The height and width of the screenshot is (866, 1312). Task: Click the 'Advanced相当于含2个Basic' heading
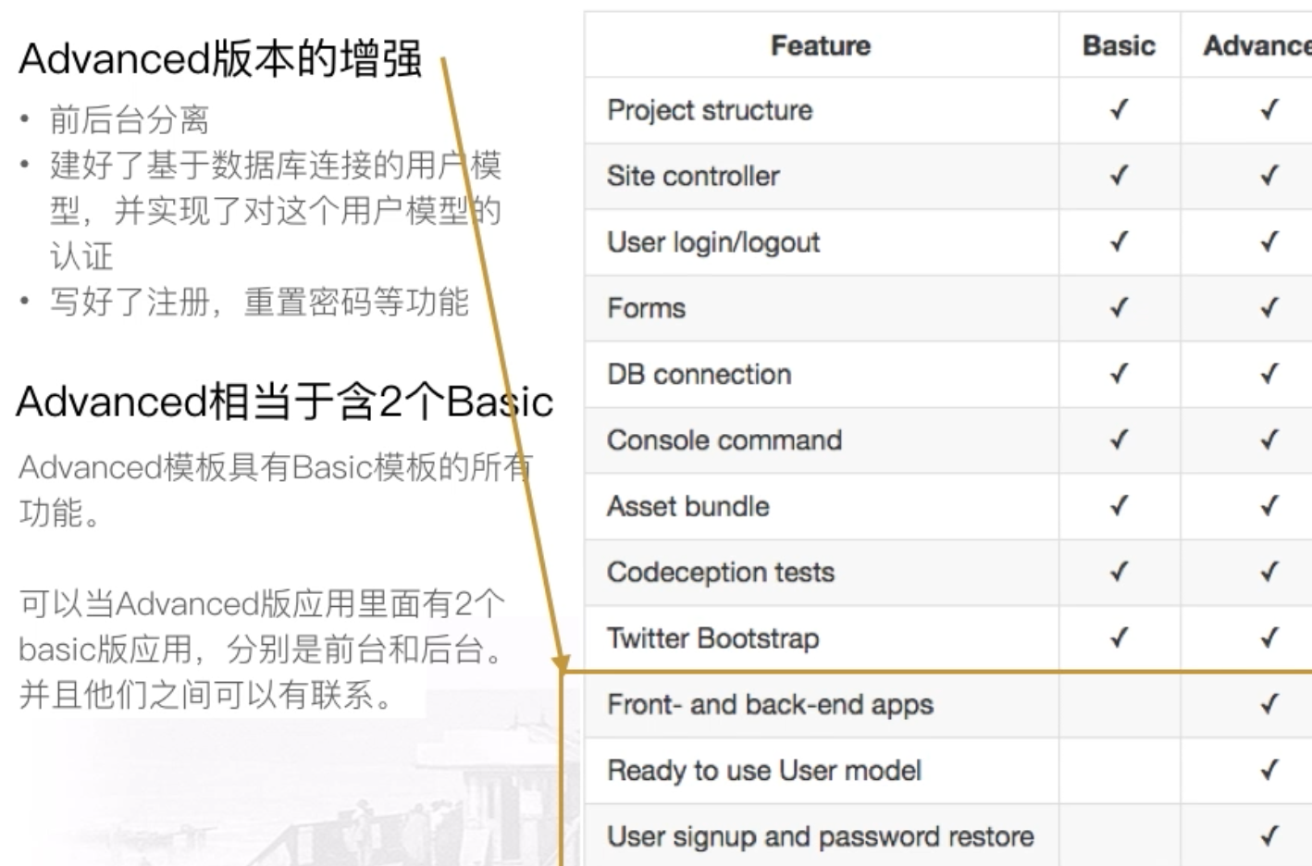coord(284,402)
